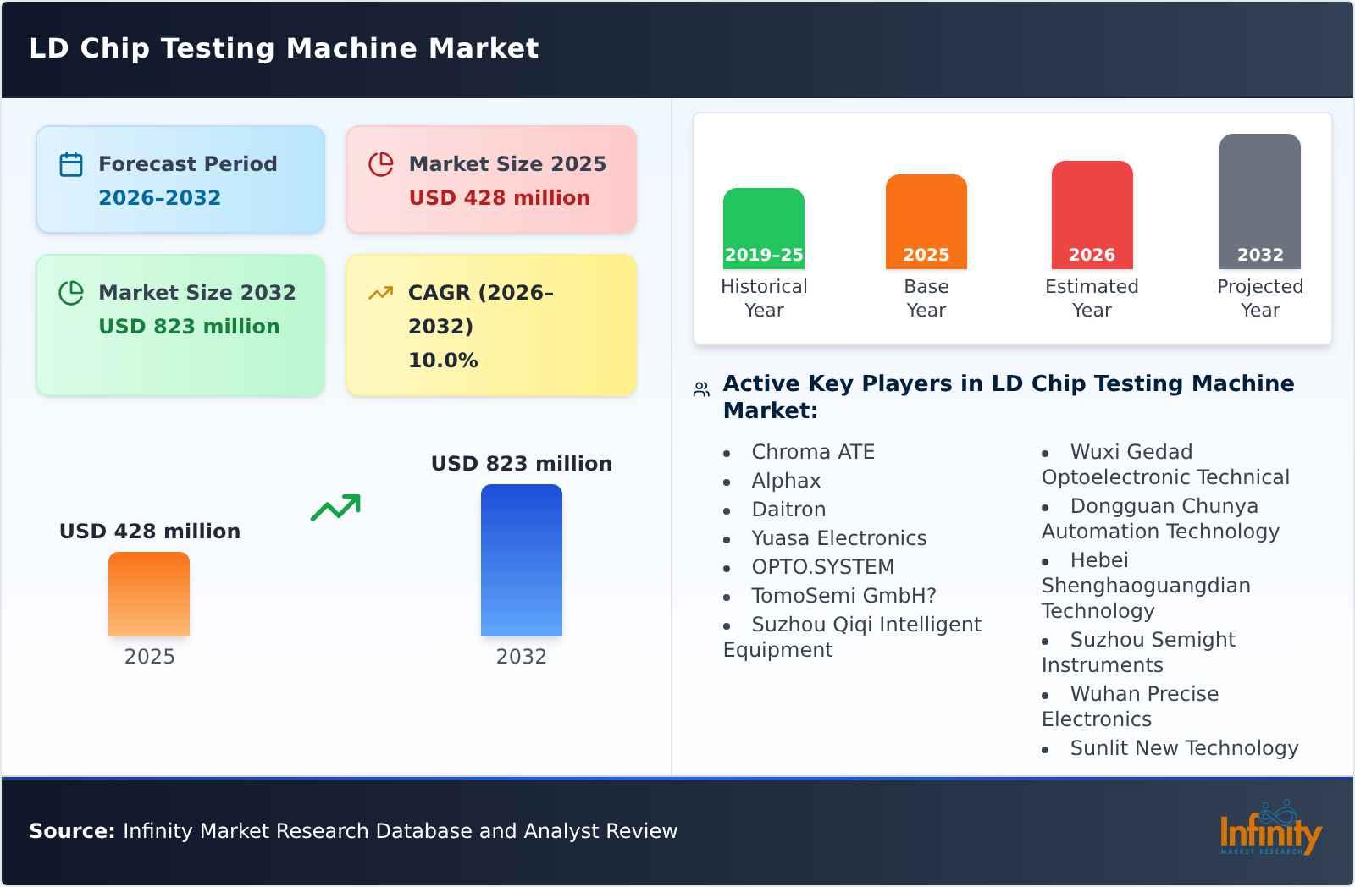Click the Base Year label
Viewport: 1355px width, 887px height.
926,298
